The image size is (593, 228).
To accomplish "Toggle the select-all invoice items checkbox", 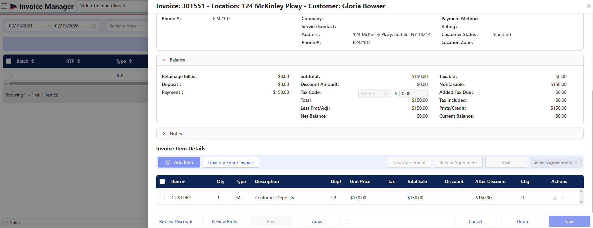I will 162,181.
